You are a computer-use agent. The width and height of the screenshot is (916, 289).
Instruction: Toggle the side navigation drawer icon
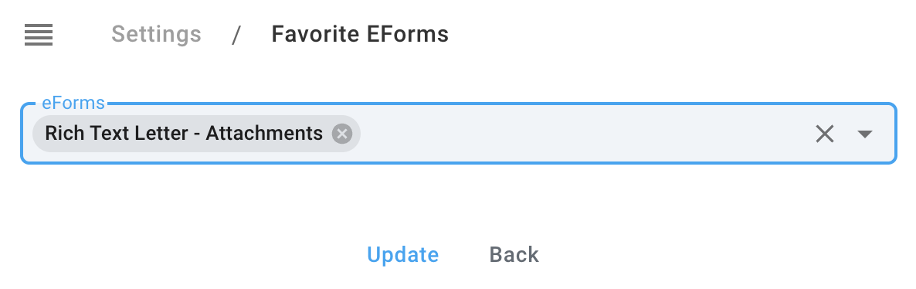pos(39,35)
